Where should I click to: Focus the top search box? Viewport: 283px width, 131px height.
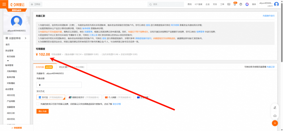click(166, 4)
